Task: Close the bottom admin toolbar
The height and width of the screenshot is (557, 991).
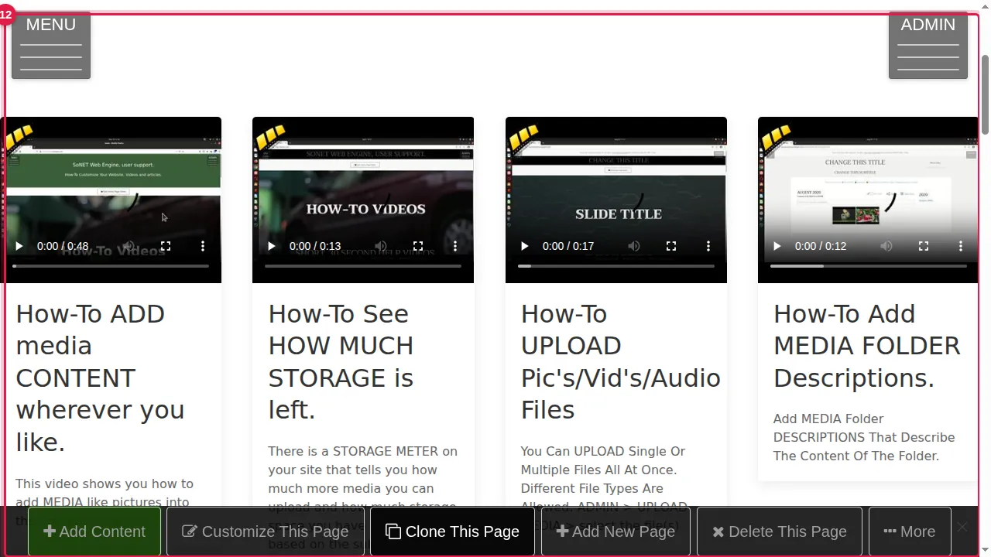Action: point(962,527)
